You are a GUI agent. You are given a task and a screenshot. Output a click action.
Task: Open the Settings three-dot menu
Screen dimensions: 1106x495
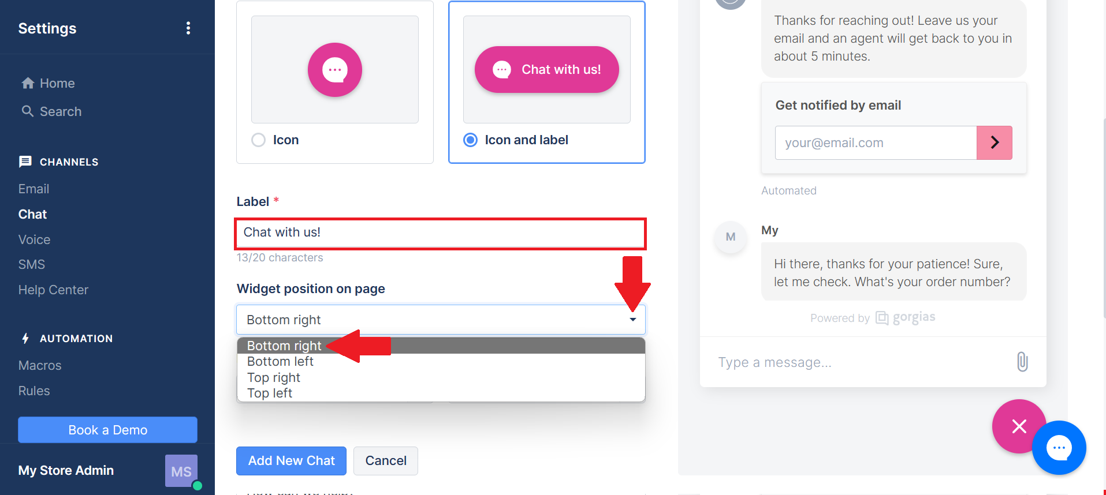188,28
